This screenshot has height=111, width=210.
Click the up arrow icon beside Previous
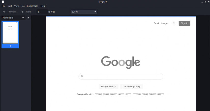point(4,12)
